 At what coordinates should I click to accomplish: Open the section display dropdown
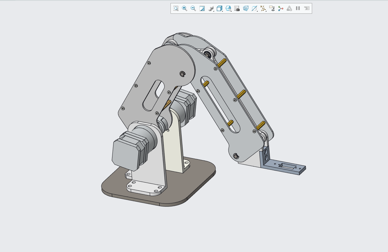tap(254, 8)
